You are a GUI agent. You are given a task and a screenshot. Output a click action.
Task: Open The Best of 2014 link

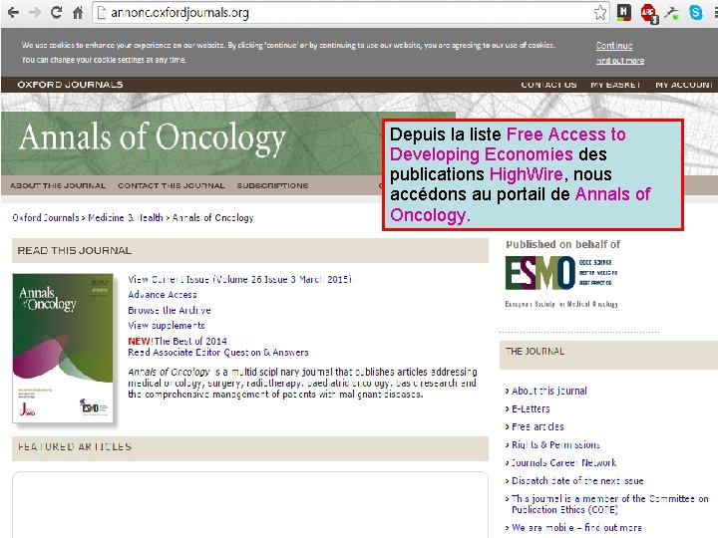click(x=190, y=342)
